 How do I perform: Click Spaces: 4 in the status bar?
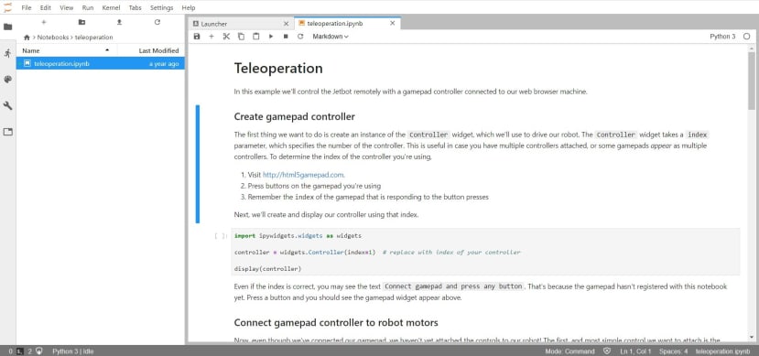click(x=673, y=351)
